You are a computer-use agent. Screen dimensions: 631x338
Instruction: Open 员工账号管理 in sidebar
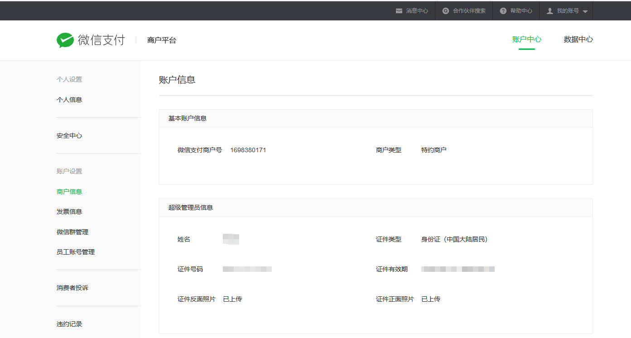pos(76,252)
